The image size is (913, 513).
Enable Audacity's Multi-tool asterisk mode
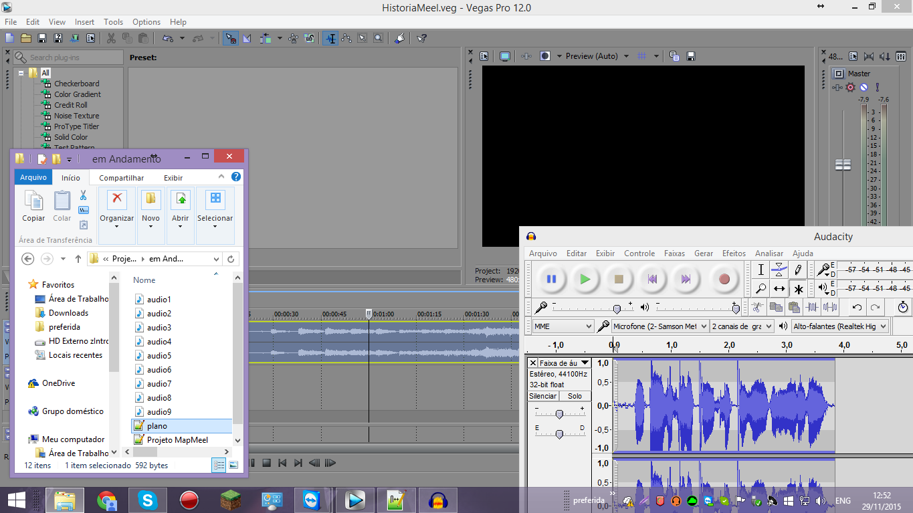798,289
